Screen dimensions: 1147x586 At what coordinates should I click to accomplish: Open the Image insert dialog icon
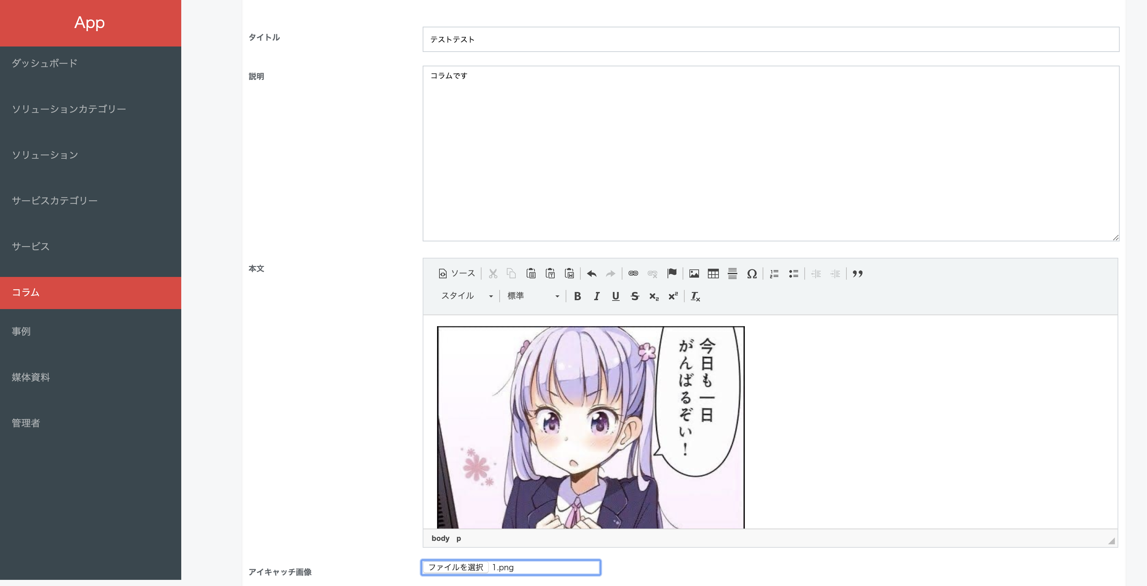click(694, 274)
